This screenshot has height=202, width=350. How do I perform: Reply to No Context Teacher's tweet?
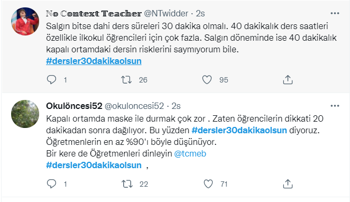tap(52, 80)
